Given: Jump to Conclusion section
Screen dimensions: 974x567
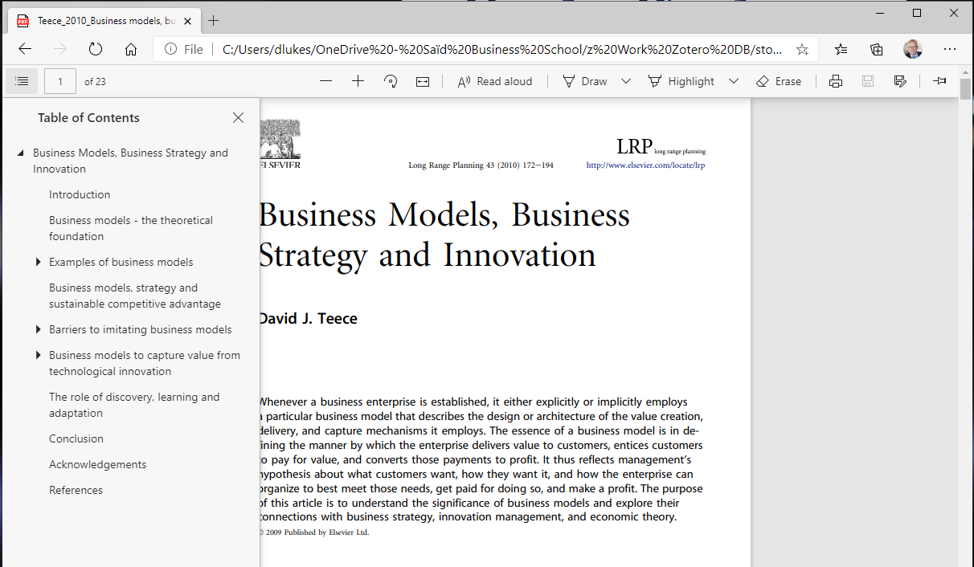Looking at the screenshot, I should pos(76,439).
